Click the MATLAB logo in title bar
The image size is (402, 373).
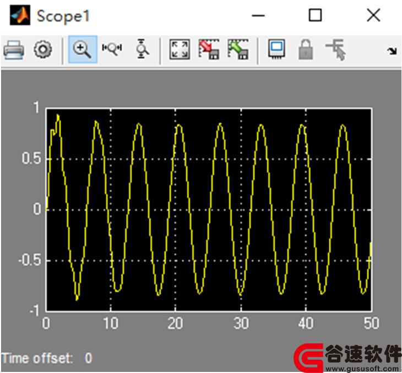click(x=20, y=15)
